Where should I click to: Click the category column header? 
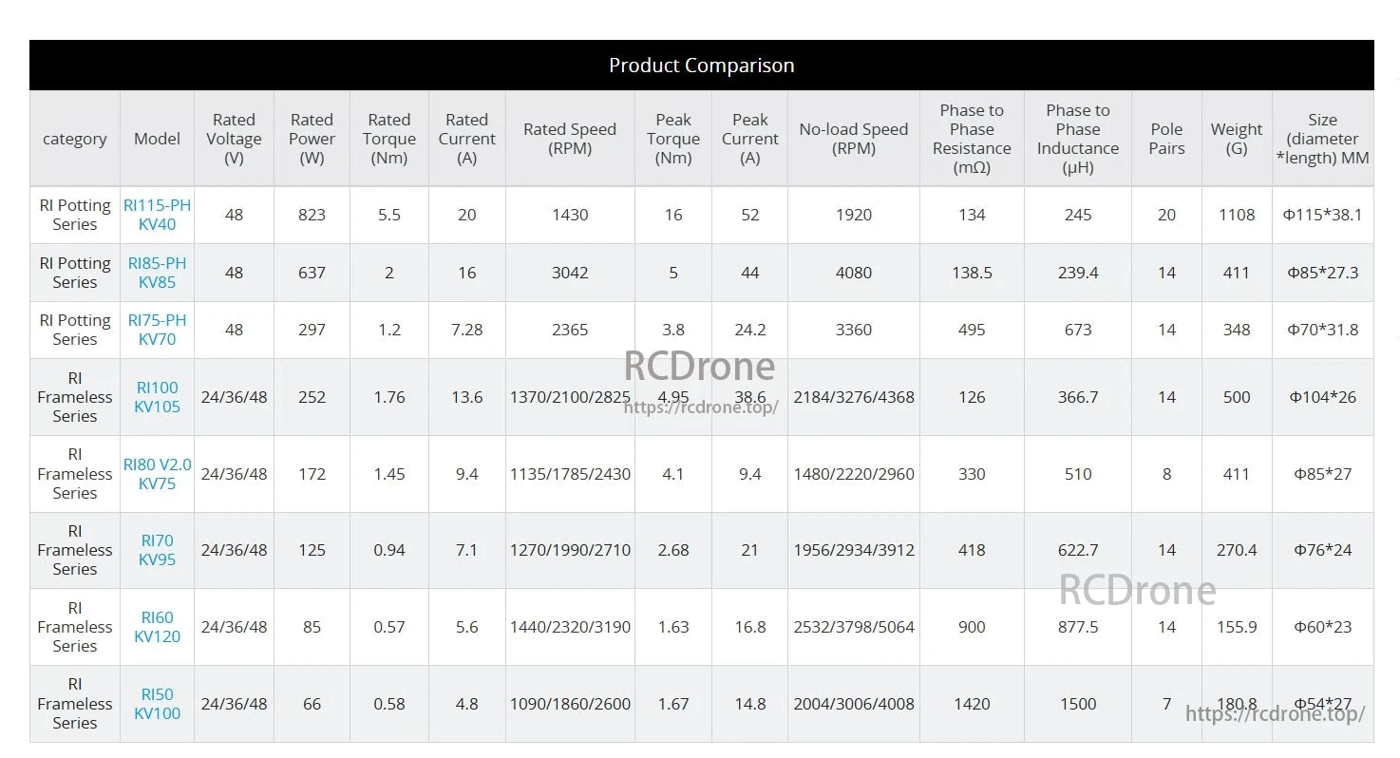click(x=74, y=139)
